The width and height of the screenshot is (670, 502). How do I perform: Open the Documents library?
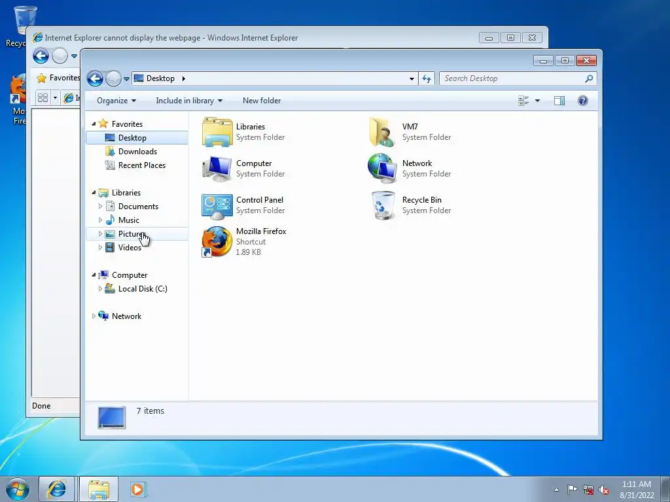(138, 207)
